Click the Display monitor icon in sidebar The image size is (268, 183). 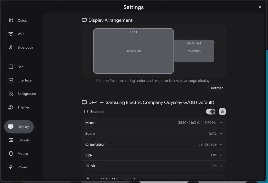click(x=11, y=127)
